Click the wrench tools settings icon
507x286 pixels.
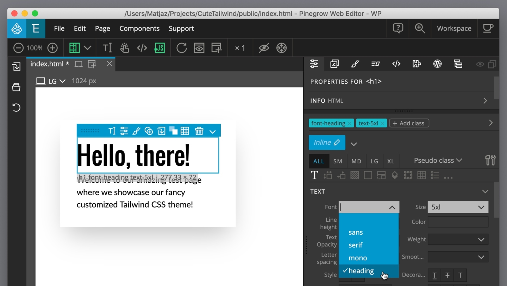[490, 160]
